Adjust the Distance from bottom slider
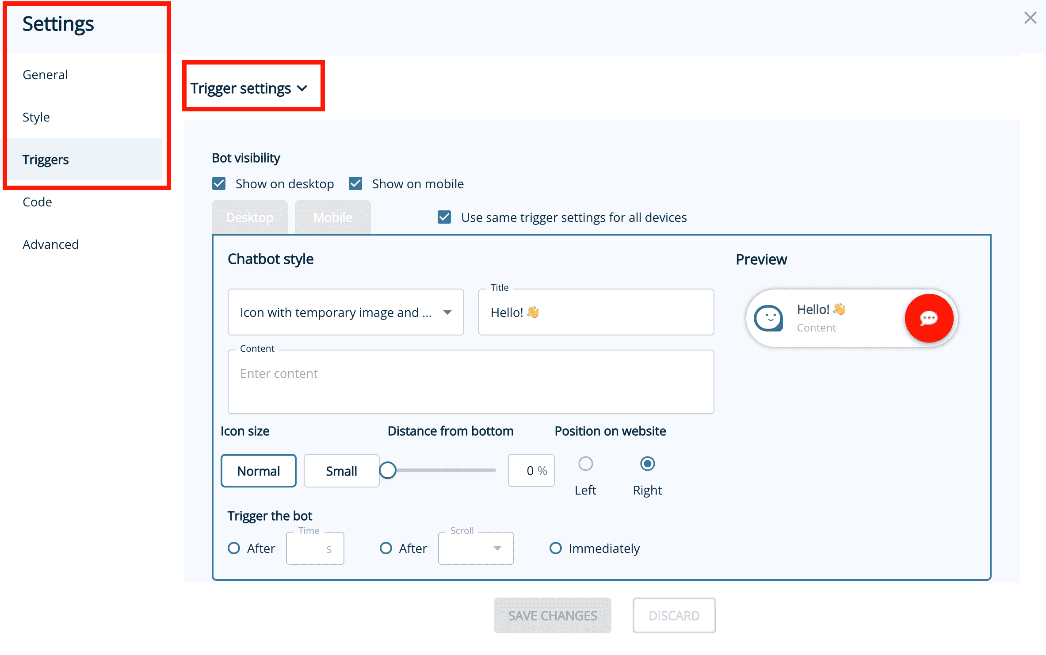Viewport: 1046px width, 655px height. 388,470
